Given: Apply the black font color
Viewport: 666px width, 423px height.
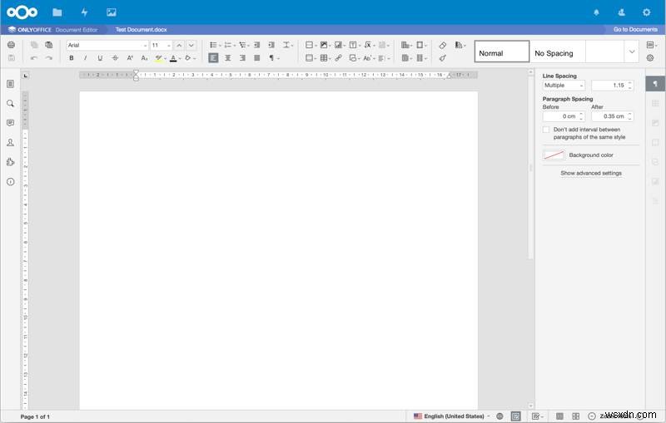Looking at the screenshot, I should (x=173, y=58).
